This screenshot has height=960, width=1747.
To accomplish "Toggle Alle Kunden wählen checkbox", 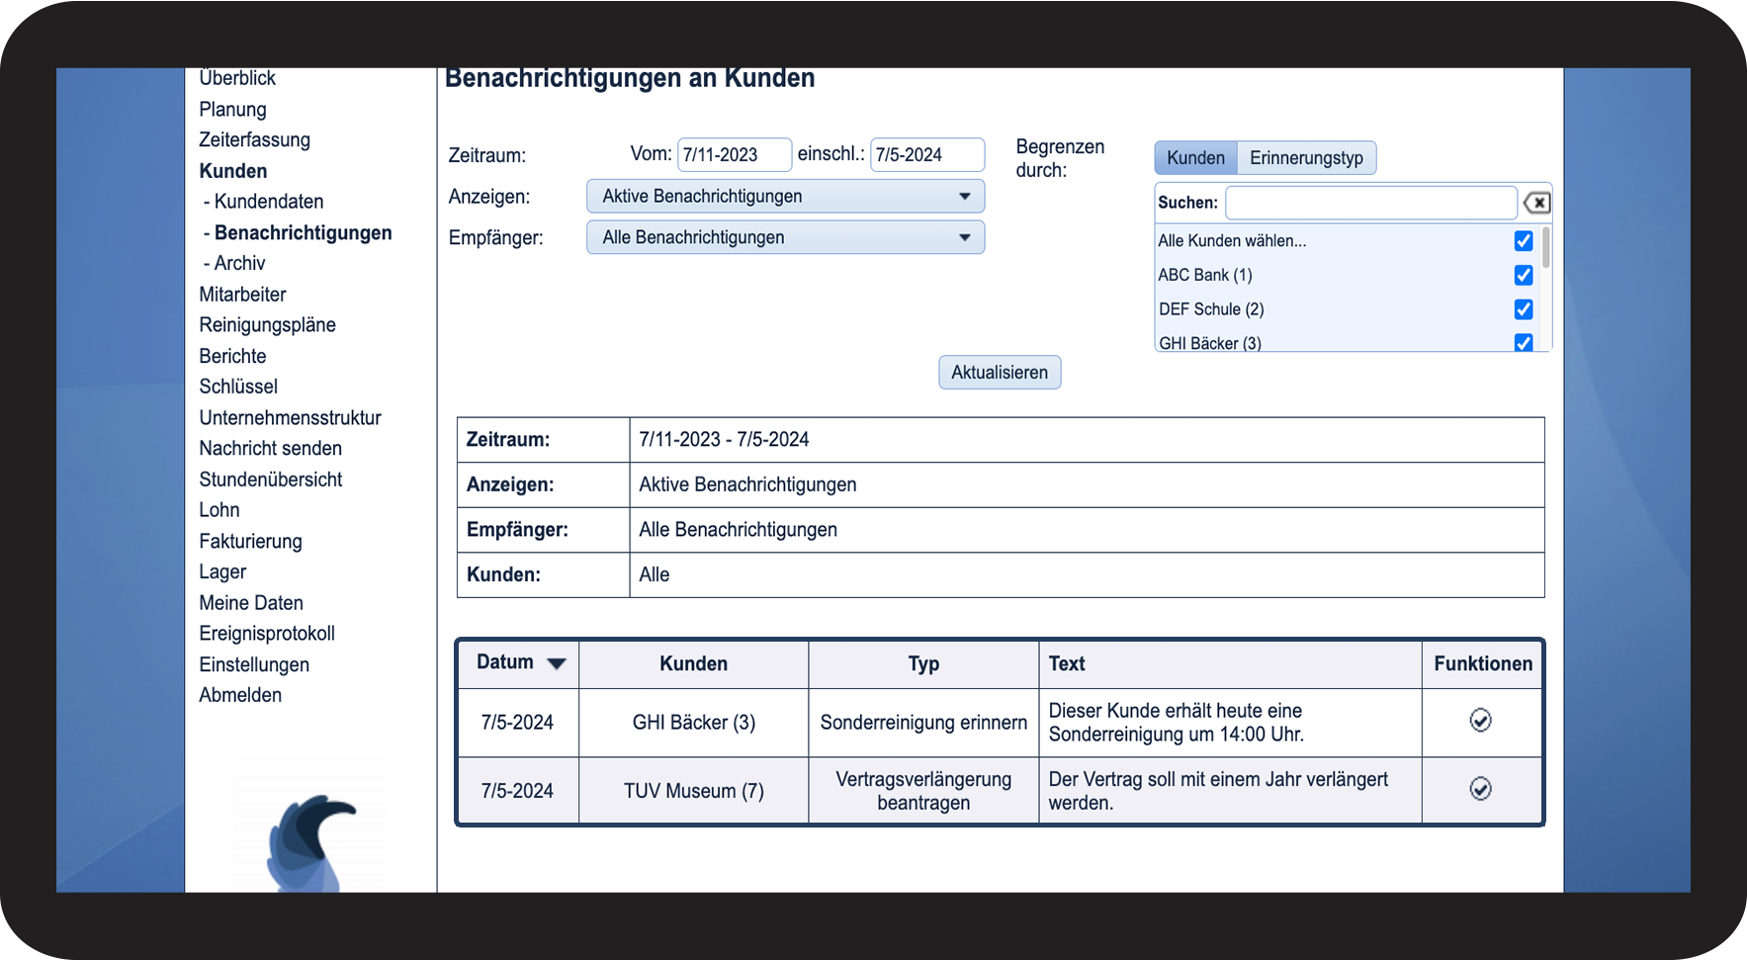I will (1524, 241).
